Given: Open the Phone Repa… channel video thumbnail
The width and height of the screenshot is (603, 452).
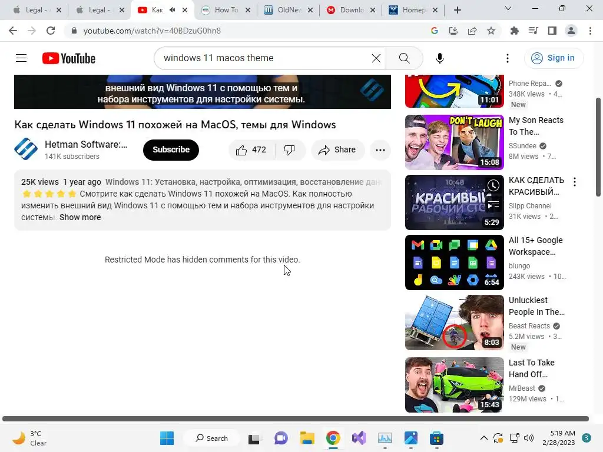Looking at the screenshot, I should coord(454,91).
